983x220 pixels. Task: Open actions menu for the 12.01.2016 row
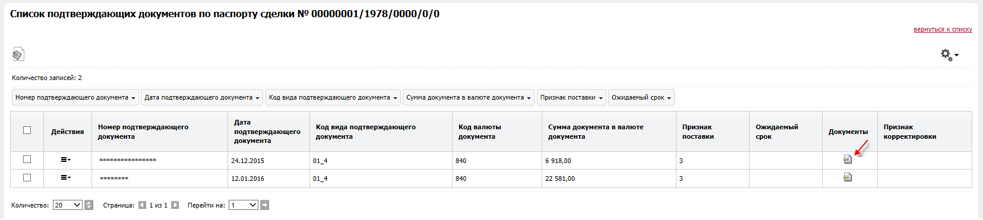(x=65, y=177)
